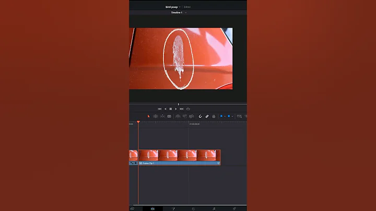
Task: Click the small clip left of playhead
Action: pyautogui.click(x=133, y=156)
